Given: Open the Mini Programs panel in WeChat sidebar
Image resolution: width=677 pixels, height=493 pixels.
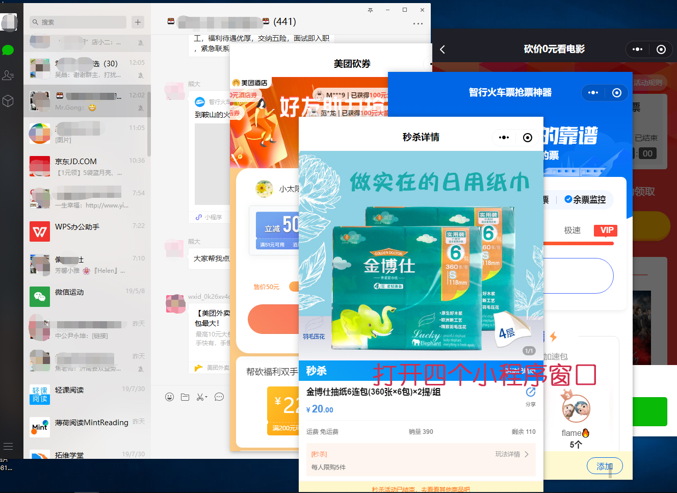Looking at the screenshot, I should coord(8,101).
